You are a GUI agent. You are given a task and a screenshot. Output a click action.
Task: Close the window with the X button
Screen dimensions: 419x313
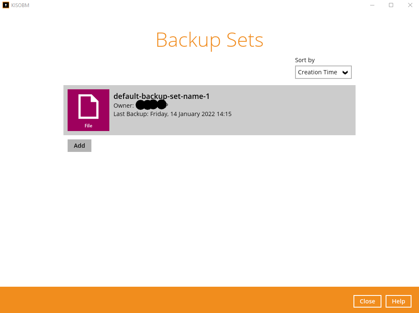(410, 5)
